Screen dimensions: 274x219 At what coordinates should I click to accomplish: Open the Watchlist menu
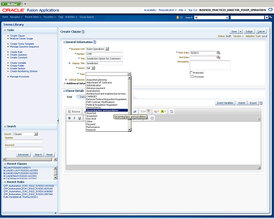coord(71,17)
